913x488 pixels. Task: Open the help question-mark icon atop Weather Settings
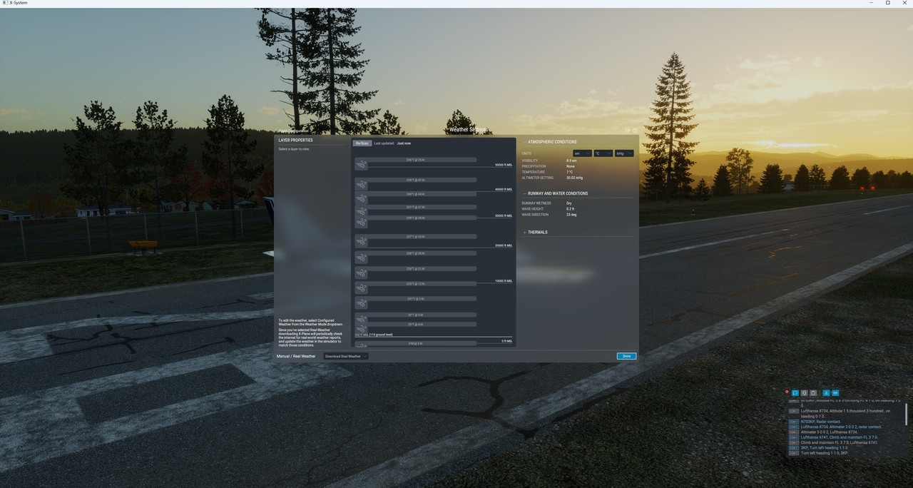tap(635, 130)
